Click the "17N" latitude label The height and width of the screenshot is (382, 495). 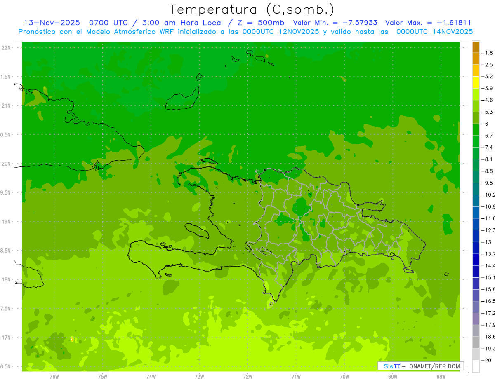point(7,337)
